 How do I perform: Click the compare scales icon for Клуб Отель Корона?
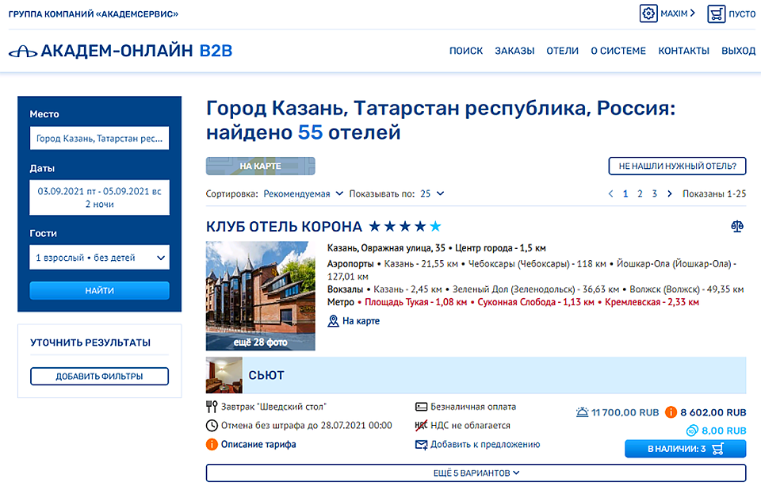click(x=737, y=226)
